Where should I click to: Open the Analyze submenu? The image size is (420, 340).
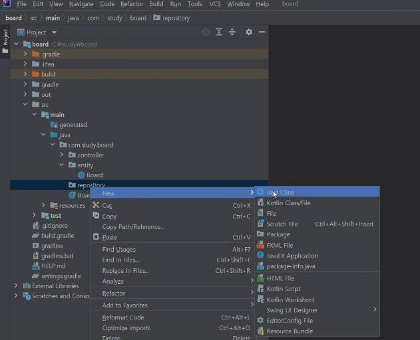(x=172, y=281)
